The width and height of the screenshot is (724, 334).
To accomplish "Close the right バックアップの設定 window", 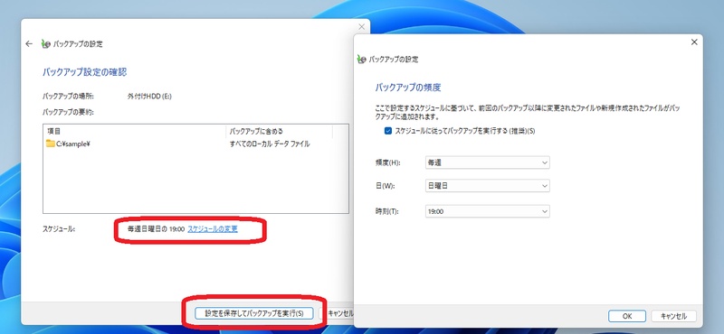I will pos(693,42).
